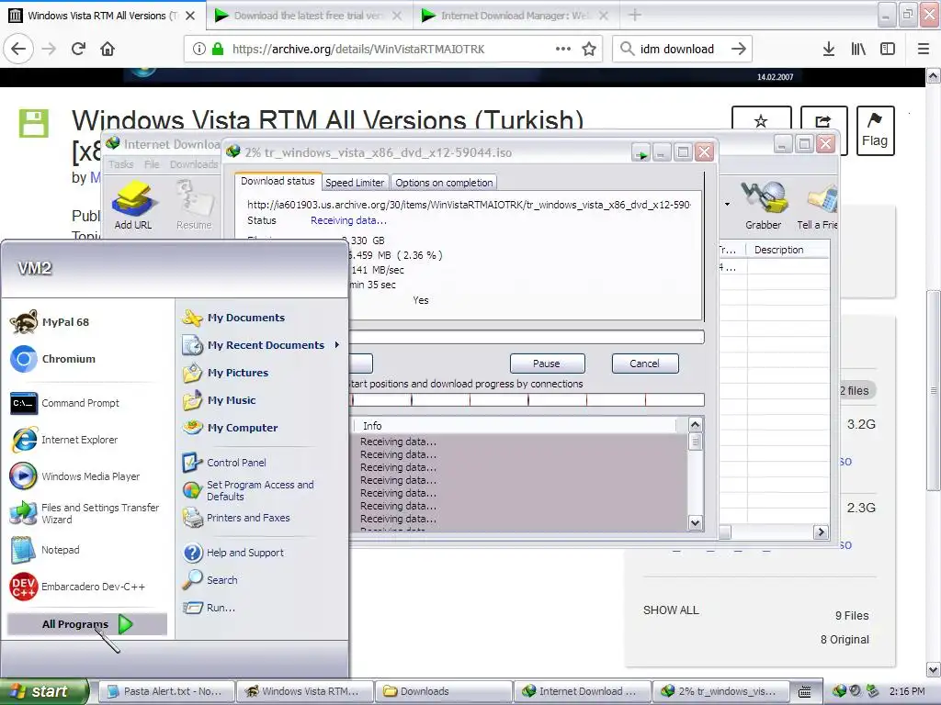This screenshot has width=941, height=705.
Task: Click the connections progress segments bar
Action: coord(527,400)
